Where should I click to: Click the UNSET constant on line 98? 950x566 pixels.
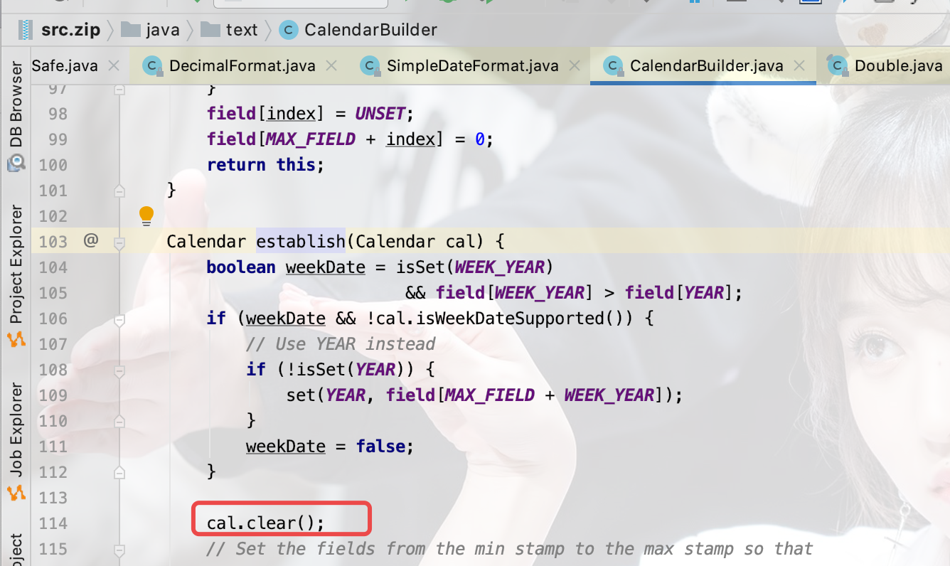[x=380, y=114]
